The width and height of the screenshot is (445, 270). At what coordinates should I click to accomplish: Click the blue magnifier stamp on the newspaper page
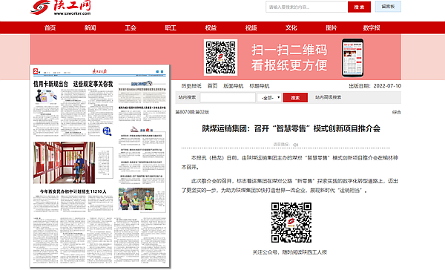107,131
